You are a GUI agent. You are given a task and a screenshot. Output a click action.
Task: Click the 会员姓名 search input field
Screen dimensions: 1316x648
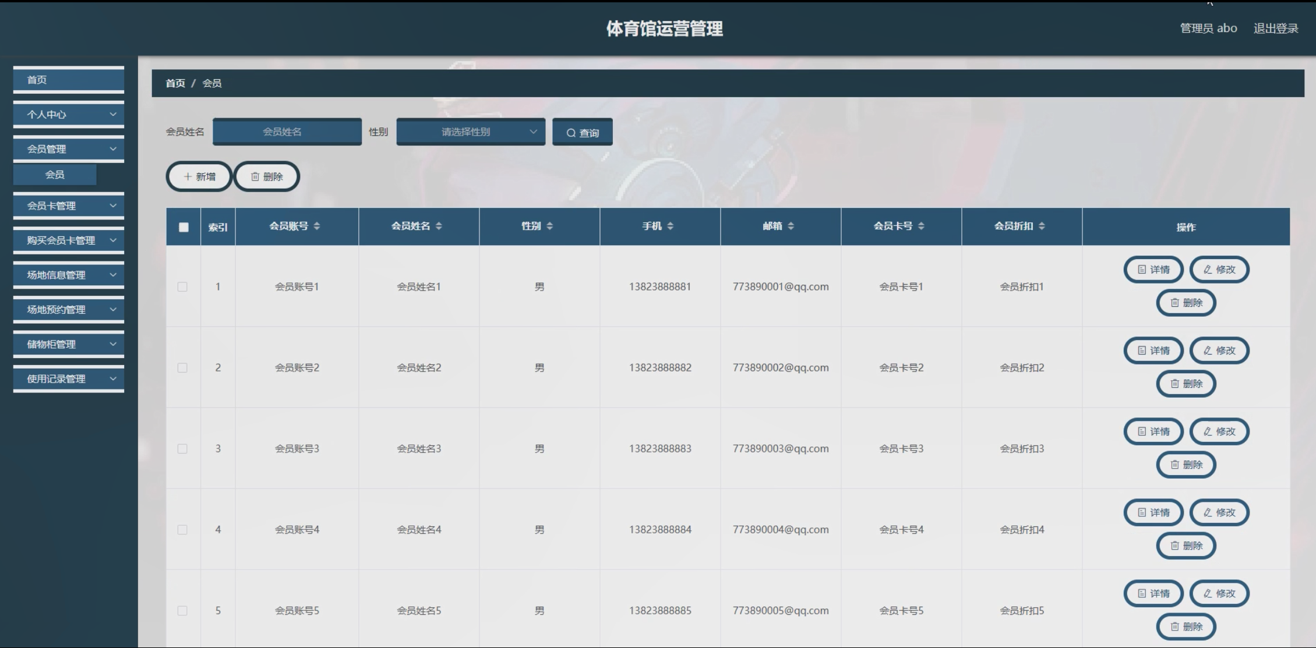pos(287,132)
